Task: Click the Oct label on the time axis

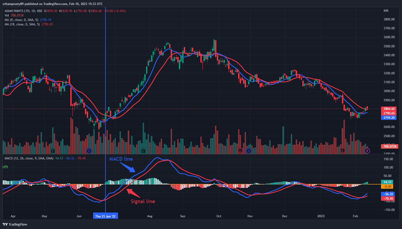Action: click(x=219, y=216)
